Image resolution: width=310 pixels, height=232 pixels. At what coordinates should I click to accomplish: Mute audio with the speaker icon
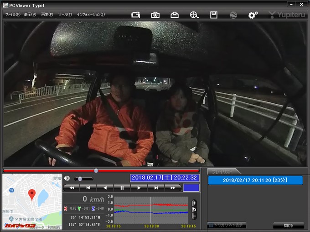(x=67, y=178)
